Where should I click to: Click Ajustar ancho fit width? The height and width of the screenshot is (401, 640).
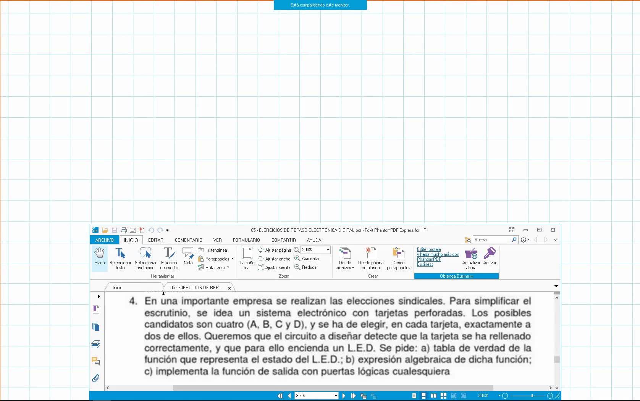pyautogui.click(x=274, y=259)
